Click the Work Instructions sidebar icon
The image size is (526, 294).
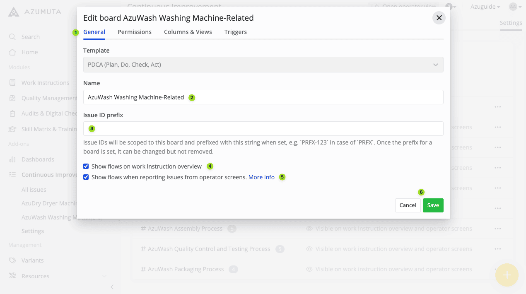tap(12, 83)
